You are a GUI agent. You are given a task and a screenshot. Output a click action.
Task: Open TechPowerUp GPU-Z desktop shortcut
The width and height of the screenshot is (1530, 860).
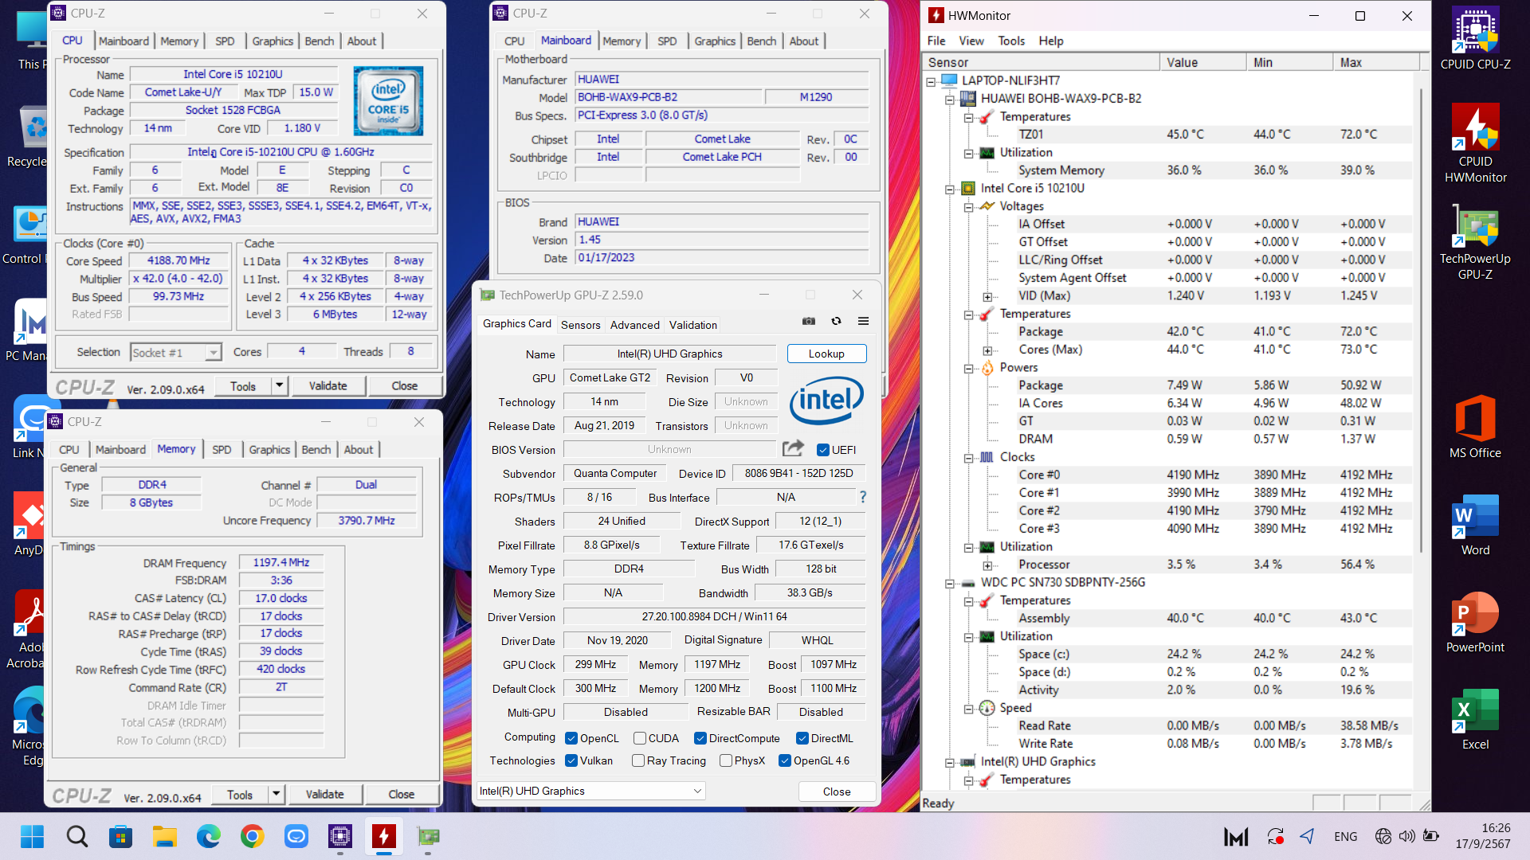(x=1475, y=242)
